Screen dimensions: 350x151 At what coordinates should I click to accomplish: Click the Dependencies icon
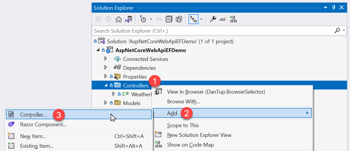[x=117, y=67]
